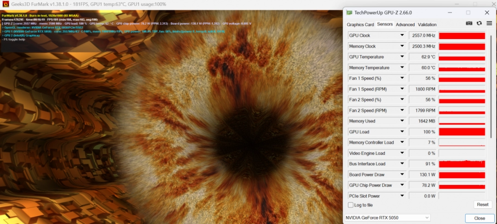Expand the Memory Controller Load dropdown
This screenshot has height=224, width=497.
click(x=402, y=142)
